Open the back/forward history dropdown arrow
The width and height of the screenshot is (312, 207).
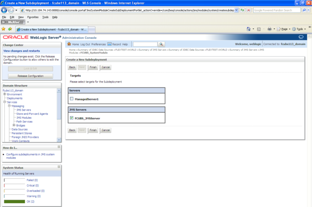[16, 10]
